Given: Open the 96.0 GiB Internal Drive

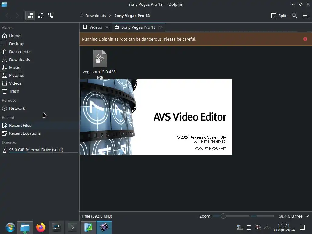Looking at the screenshot, I should pos(40,150).
